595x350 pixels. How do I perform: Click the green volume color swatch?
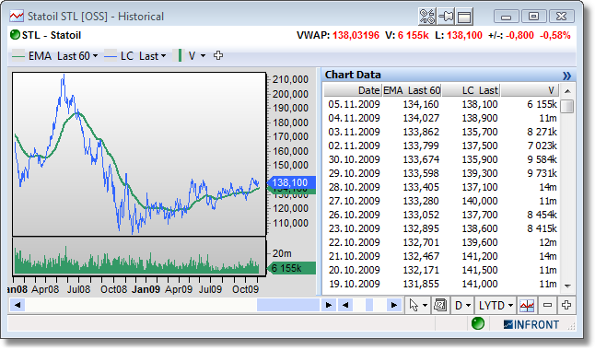tap(180, 55)
